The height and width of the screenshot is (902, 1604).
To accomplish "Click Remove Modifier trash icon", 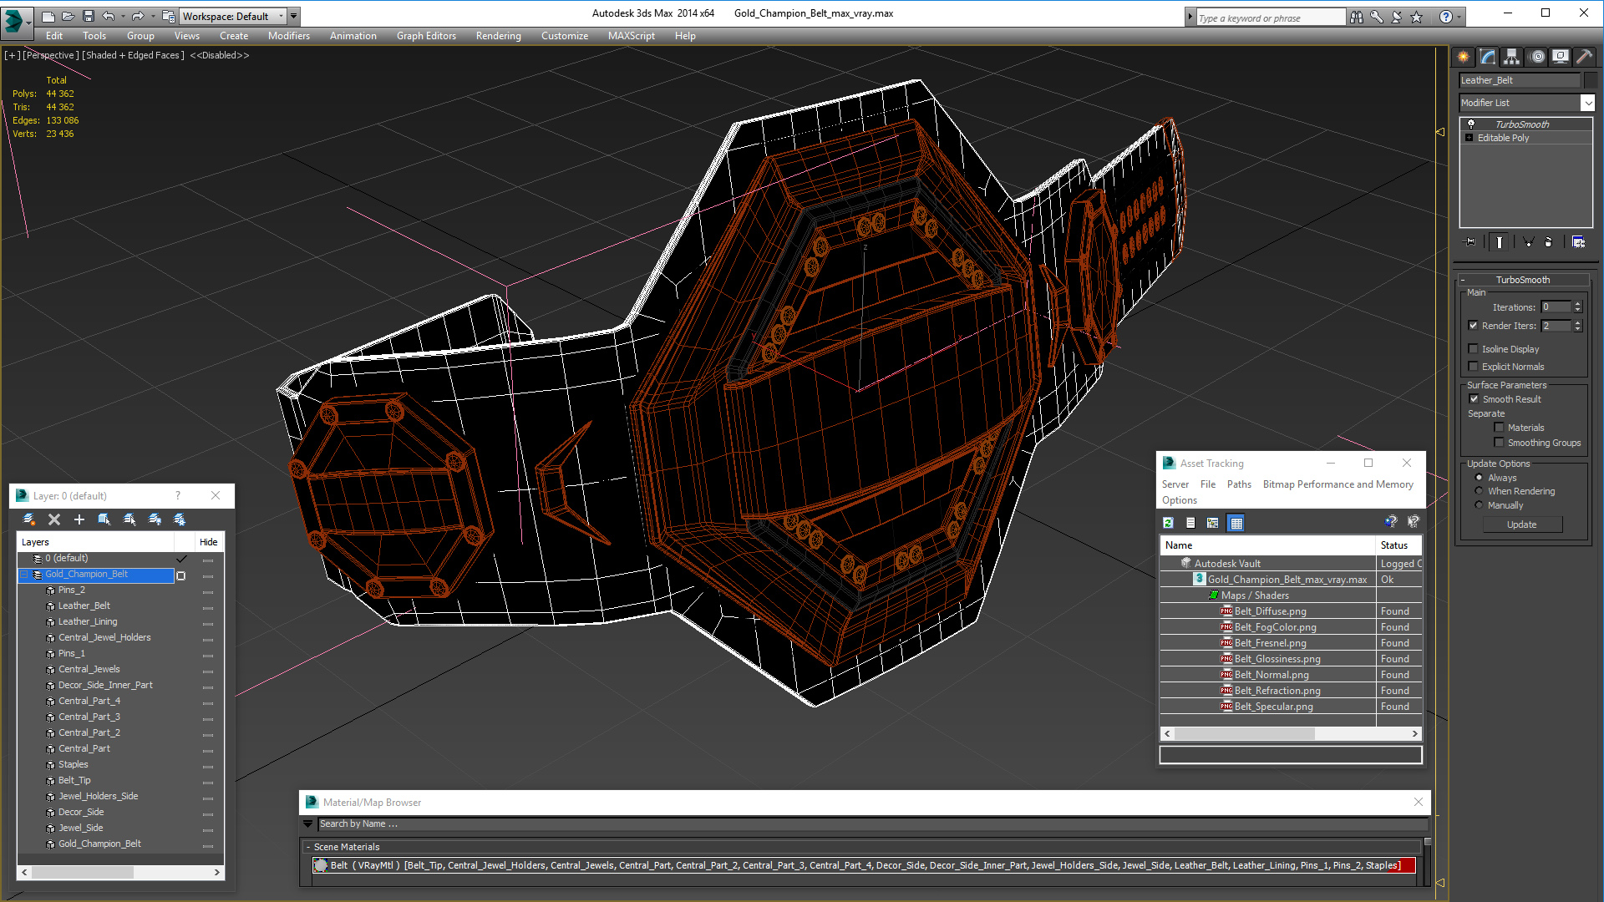I will (x=1549, y=242).
